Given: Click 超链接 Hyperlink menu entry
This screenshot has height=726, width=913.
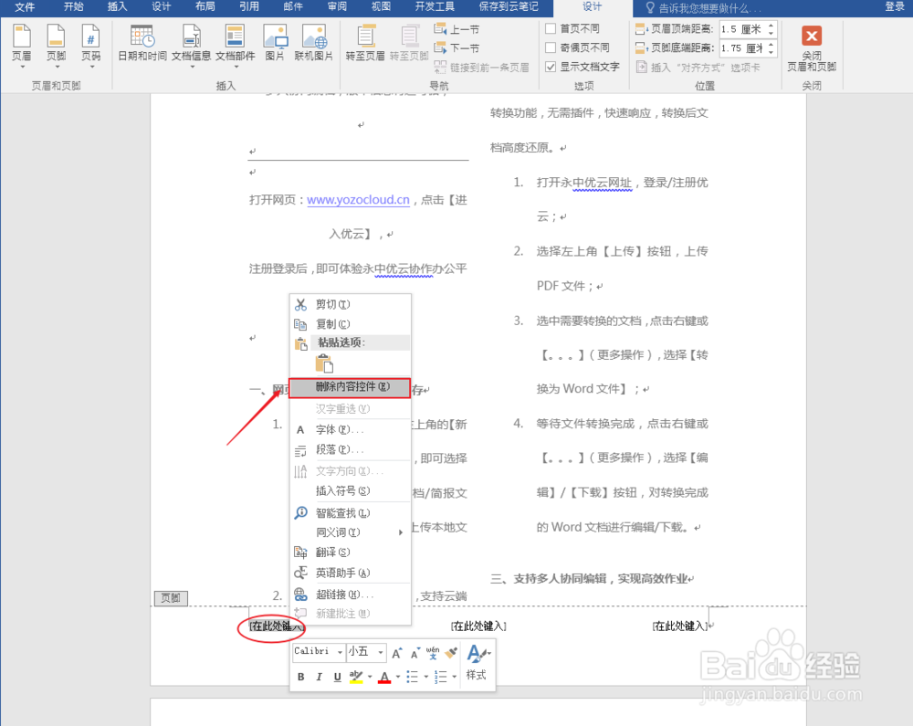Looking at the screenshot, I should point(350,594).
